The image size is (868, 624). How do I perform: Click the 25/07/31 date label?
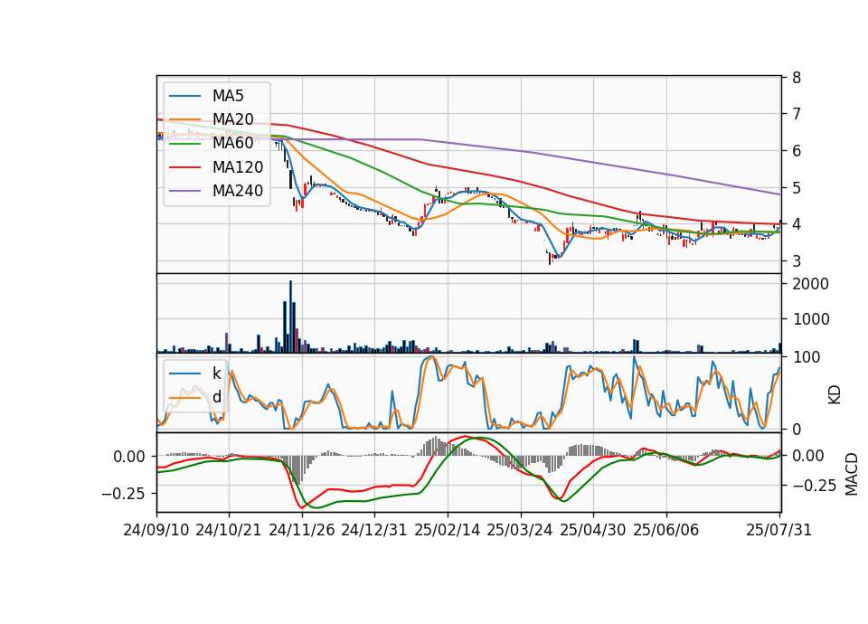pyautogui.click(x=778, y=530)
